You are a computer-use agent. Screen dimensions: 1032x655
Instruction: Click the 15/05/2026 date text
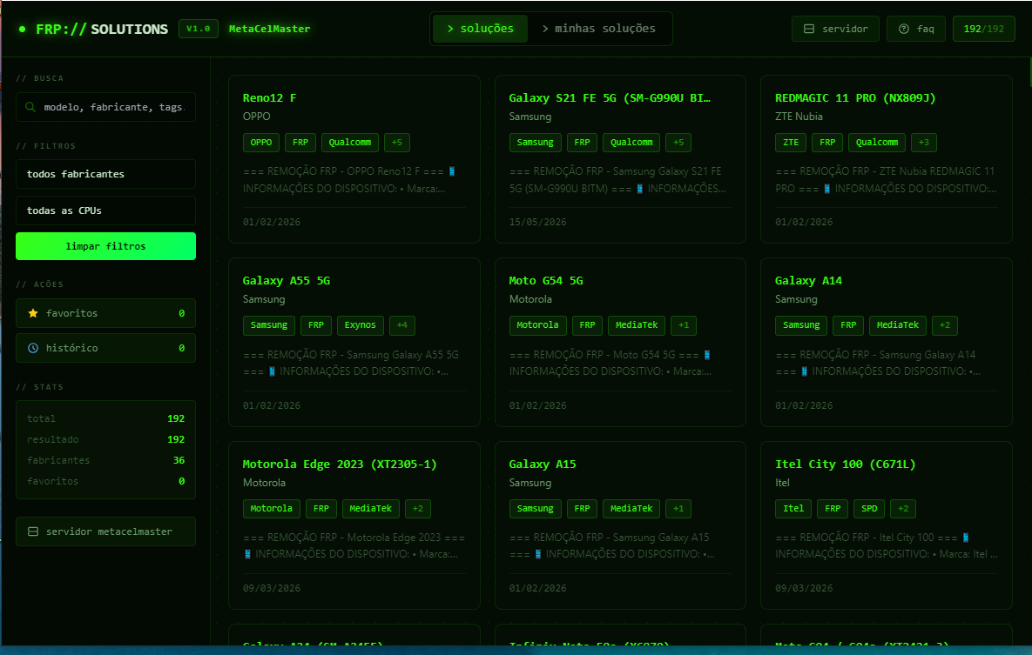tap(537, 222)
